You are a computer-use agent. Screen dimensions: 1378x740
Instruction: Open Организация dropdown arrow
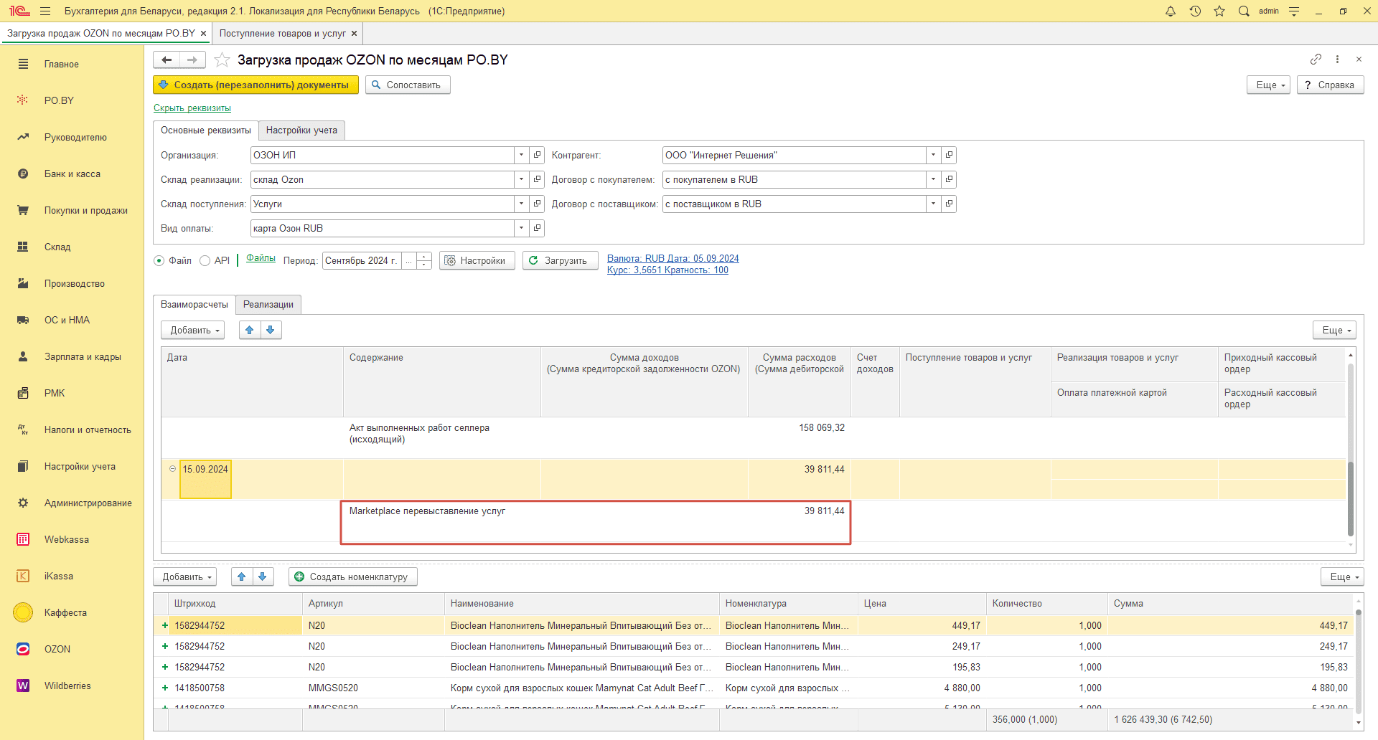click(x=522, y=155)
